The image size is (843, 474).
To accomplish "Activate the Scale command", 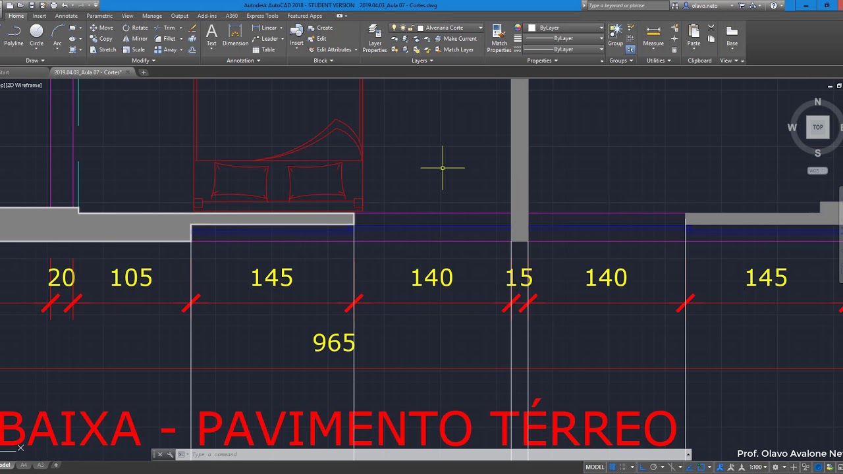I will (x=134, y=49).
